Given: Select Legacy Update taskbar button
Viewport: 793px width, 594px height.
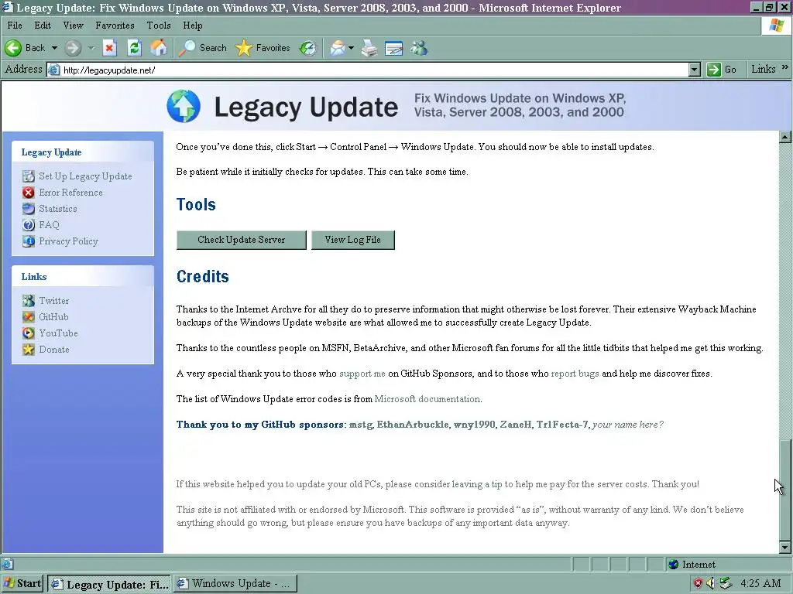Looking at the screenshot, I should (110, 584).
